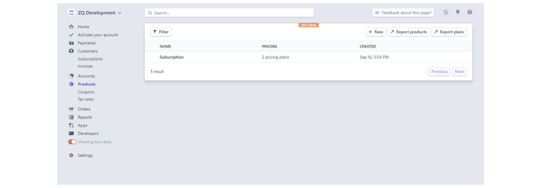Click the TEST DATA badge
Viewport: 542px width, 188px height.
[308, 25]
